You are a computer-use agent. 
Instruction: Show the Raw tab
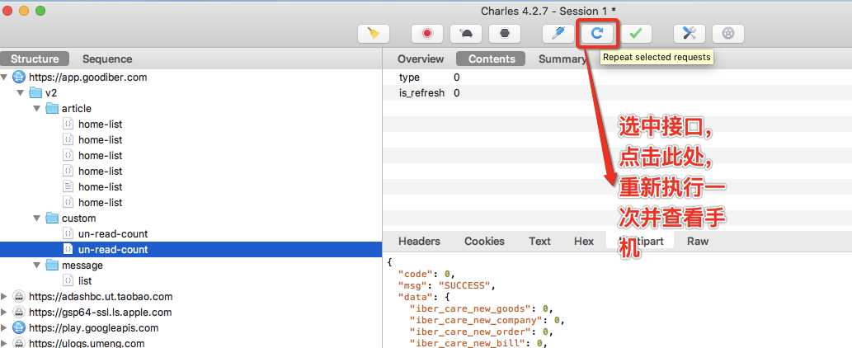(x=698, y=241)
